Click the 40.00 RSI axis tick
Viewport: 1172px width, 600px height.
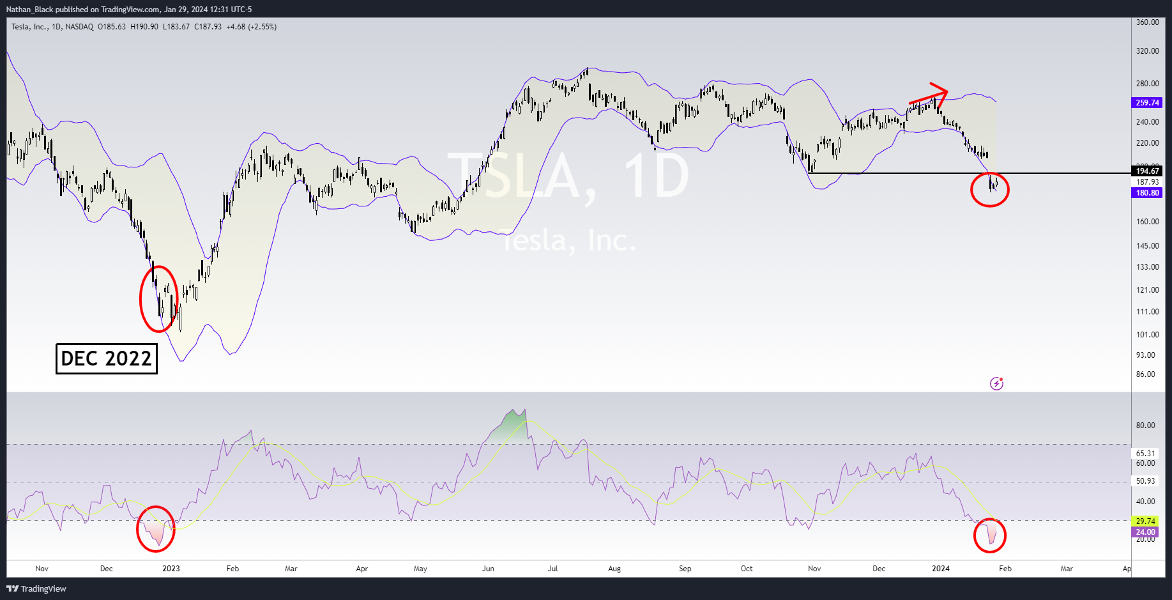pos(1145,502)
